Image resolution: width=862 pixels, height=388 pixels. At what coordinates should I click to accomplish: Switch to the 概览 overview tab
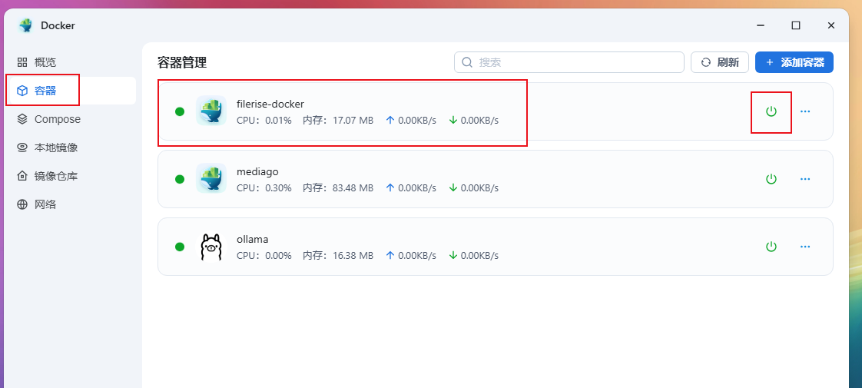click(45, 62)
